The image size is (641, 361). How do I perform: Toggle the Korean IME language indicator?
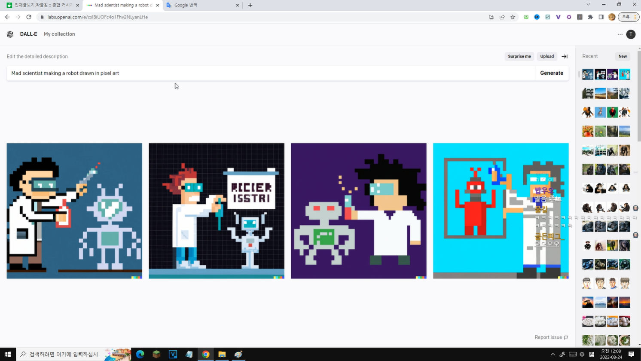(x=592, y=355)
